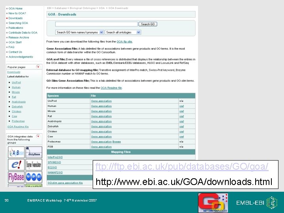This screenshot has width=284, height=213.
Task: Open Cow statistics link in sidebar
Action: coord(15,116)
